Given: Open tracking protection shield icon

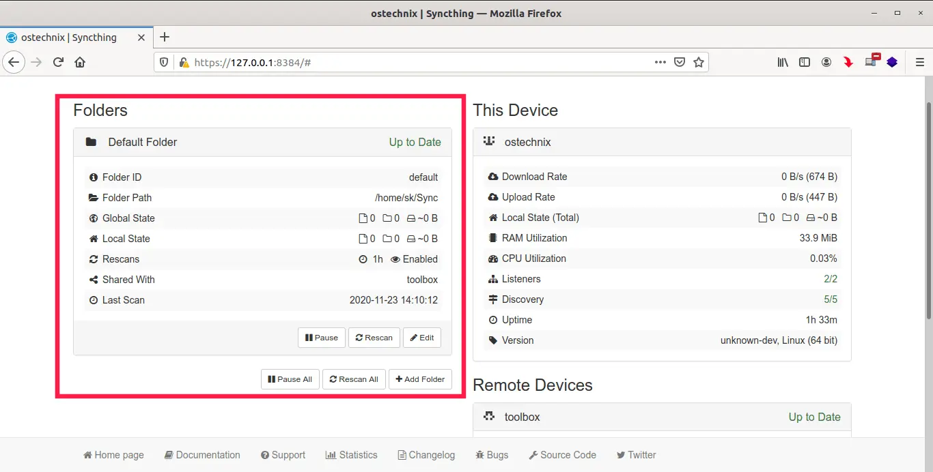Looking at the screenshot, I should [164, 62].
